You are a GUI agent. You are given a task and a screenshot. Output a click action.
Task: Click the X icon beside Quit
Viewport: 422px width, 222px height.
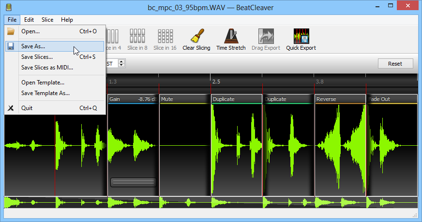[x=11, y=108]
